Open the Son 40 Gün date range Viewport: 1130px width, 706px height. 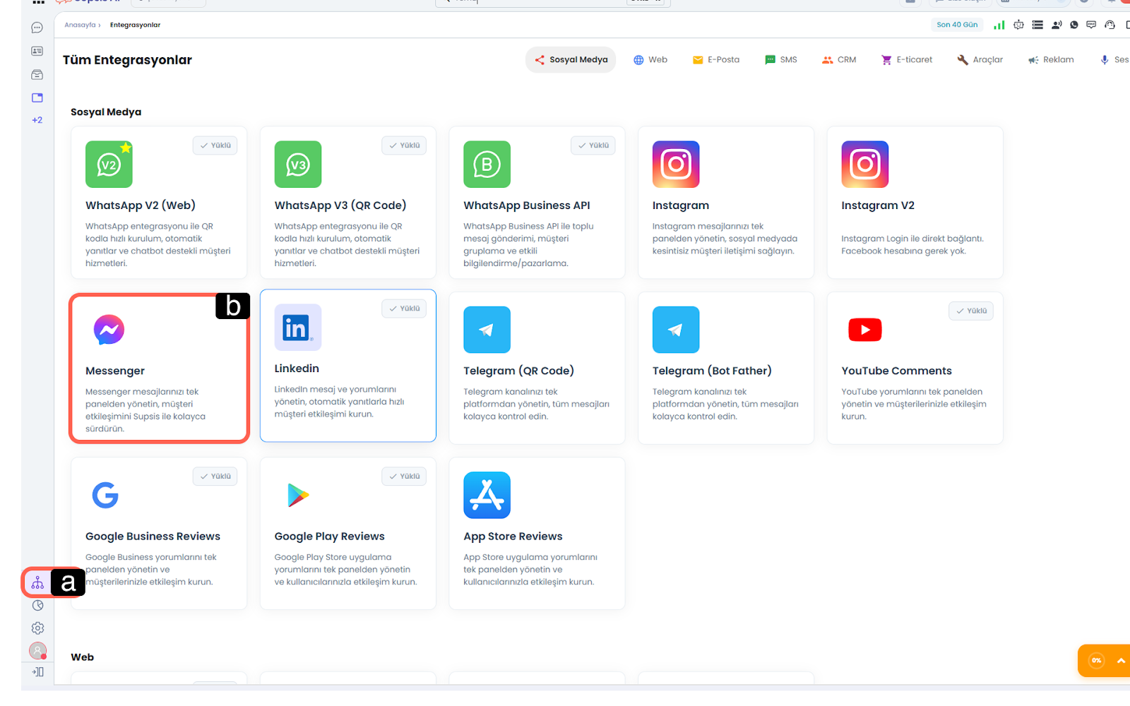tap(957, 25)
